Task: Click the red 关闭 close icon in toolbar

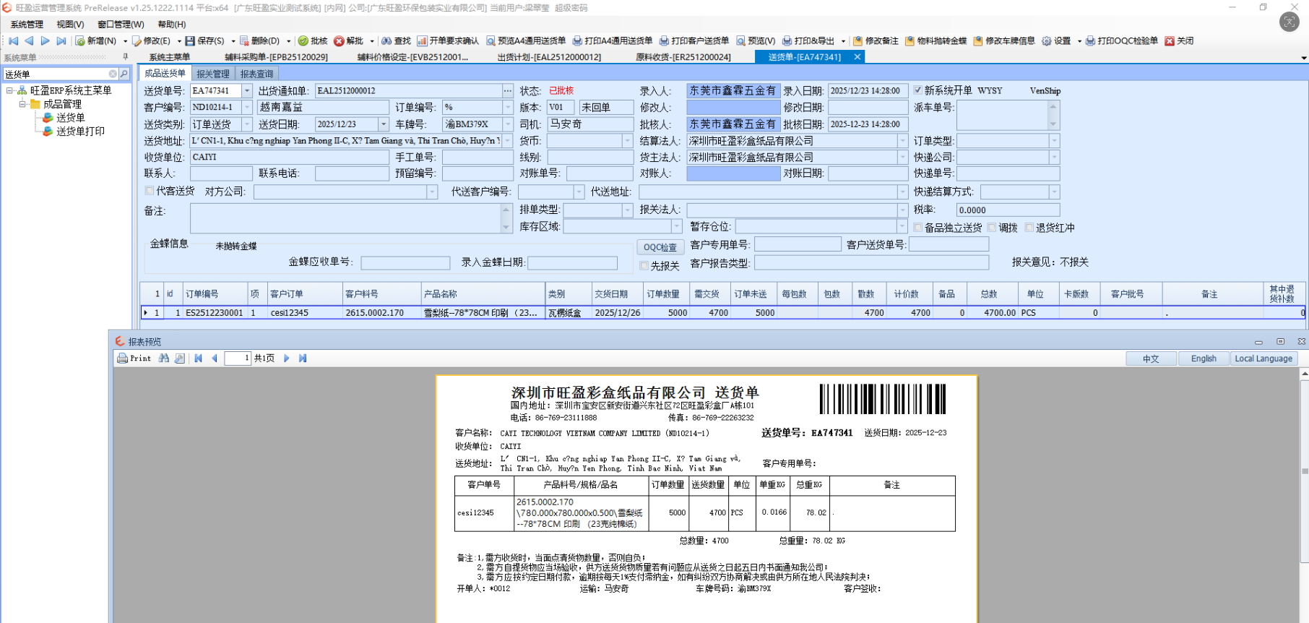Action: [1170, 41]
